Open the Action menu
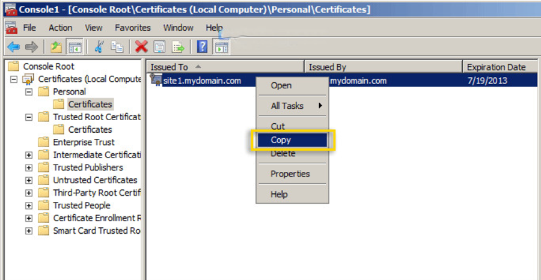Screen dimensions: 541x280 (60, 28)
